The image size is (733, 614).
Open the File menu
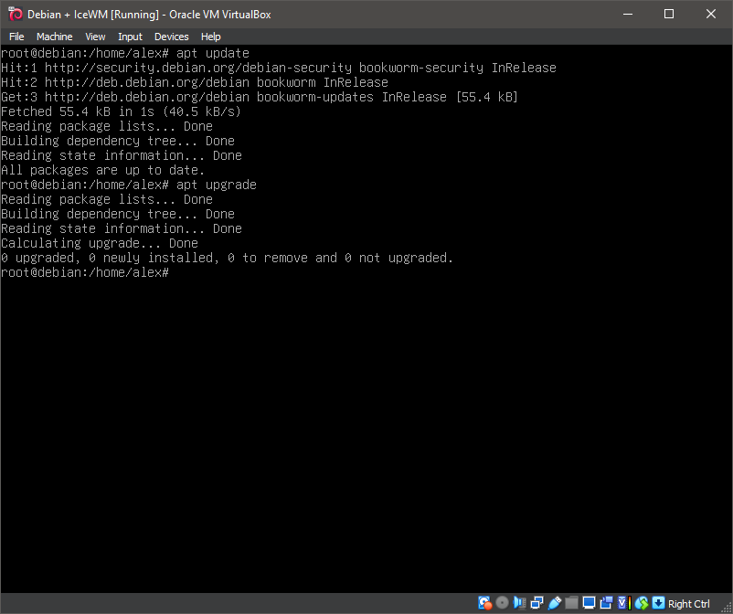tap(16, 37)
